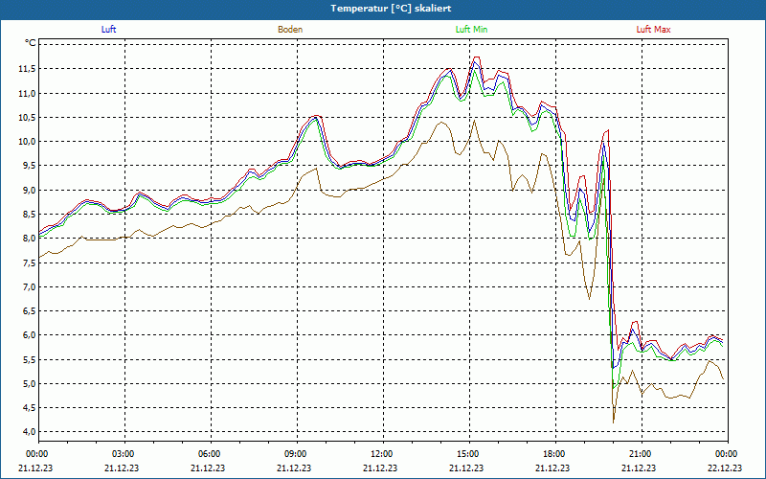Image resolution: width=766 pixels, height=479 pixels.
Task: Click the 09:00 time axis label
Action: click(x=296, y=454)
